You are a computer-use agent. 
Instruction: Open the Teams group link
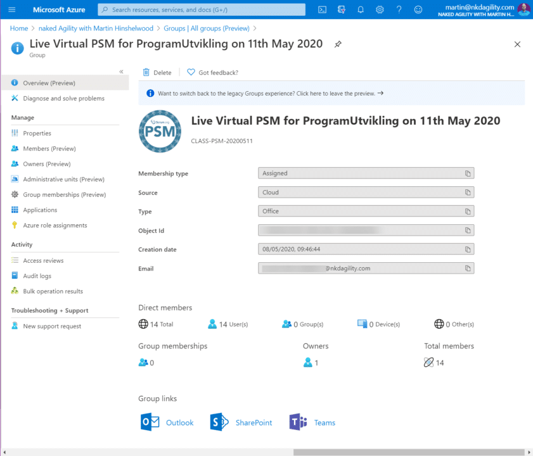pos(324,422)
